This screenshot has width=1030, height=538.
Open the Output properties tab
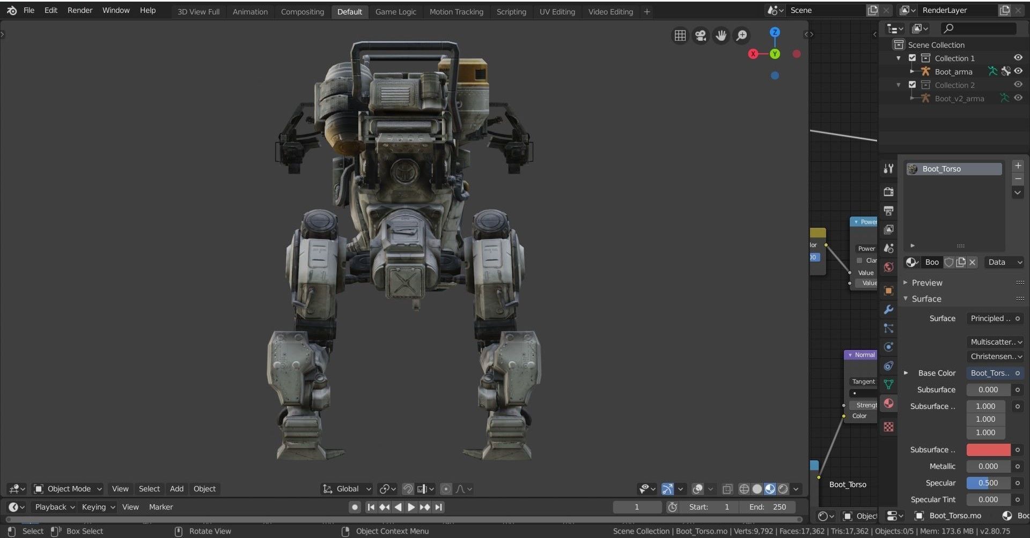click(x=888, y=211)
